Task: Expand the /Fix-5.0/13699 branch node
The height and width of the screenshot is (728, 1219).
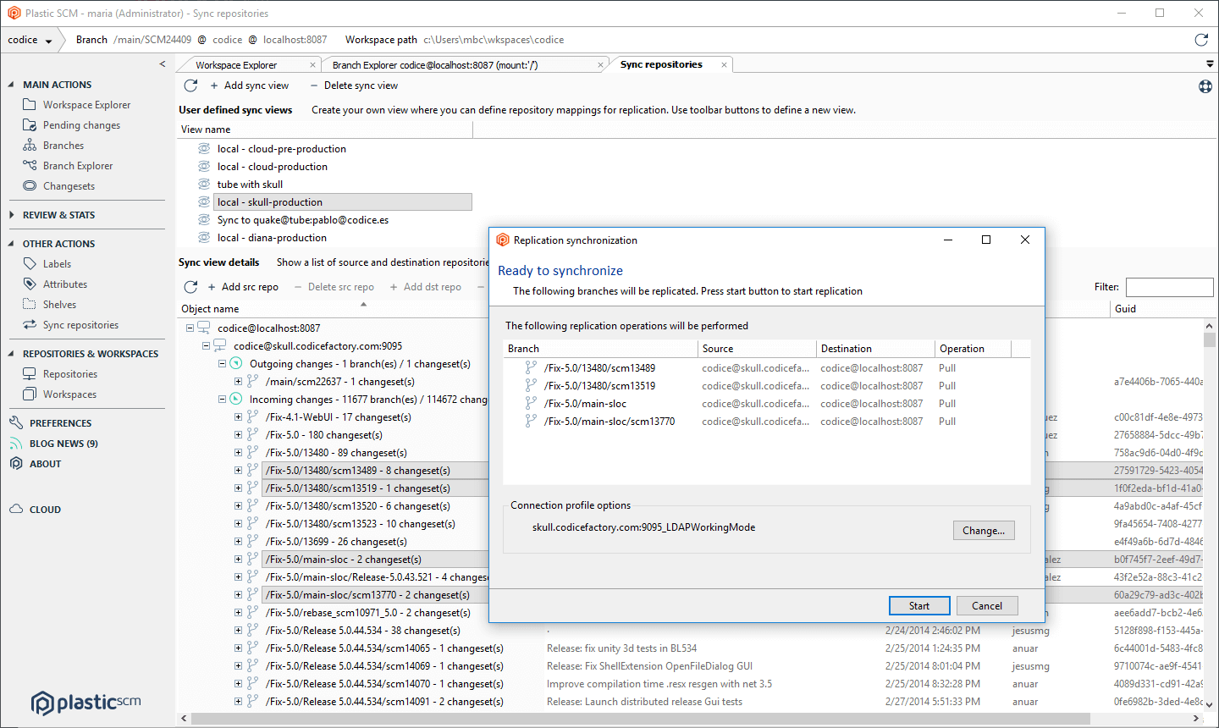Action: tap(238, 542)
